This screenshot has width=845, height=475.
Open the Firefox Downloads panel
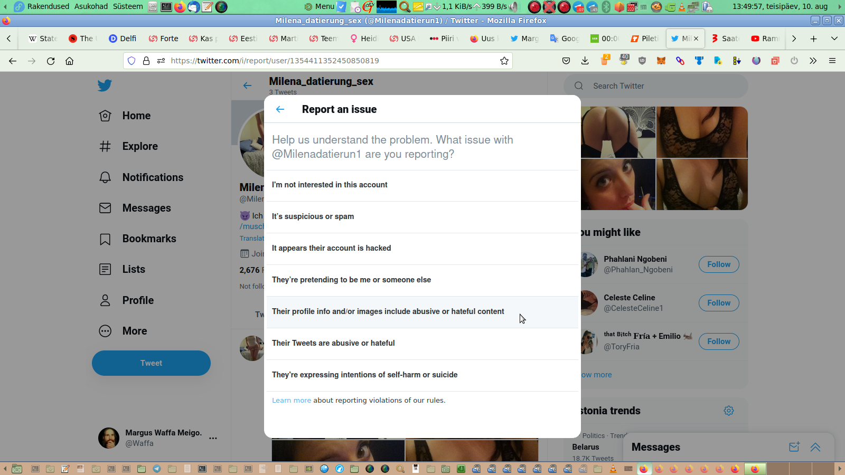click(585, 61)
